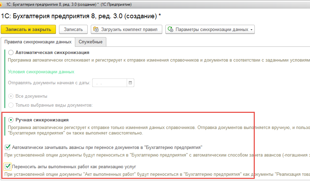Click the gear icon on Загрузить комплект правил
The height and width of the screenshot is (183, 310).
[x=96, y=29]
